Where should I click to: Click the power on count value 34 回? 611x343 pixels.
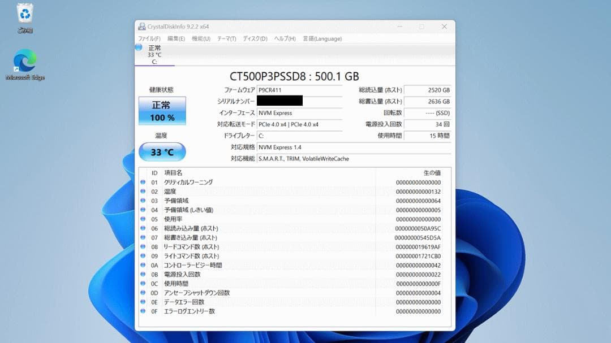[x=428, y=124]
